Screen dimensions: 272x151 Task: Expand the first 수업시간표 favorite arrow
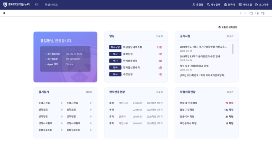click(x=62, y=103)
